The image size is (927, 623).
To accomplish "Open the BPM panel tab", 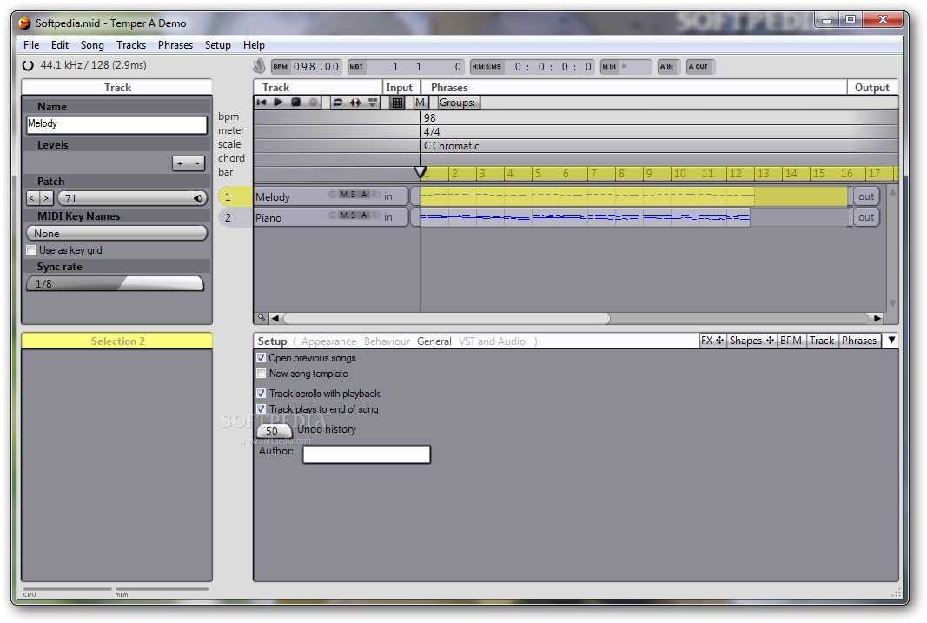I will pos(791,341).
